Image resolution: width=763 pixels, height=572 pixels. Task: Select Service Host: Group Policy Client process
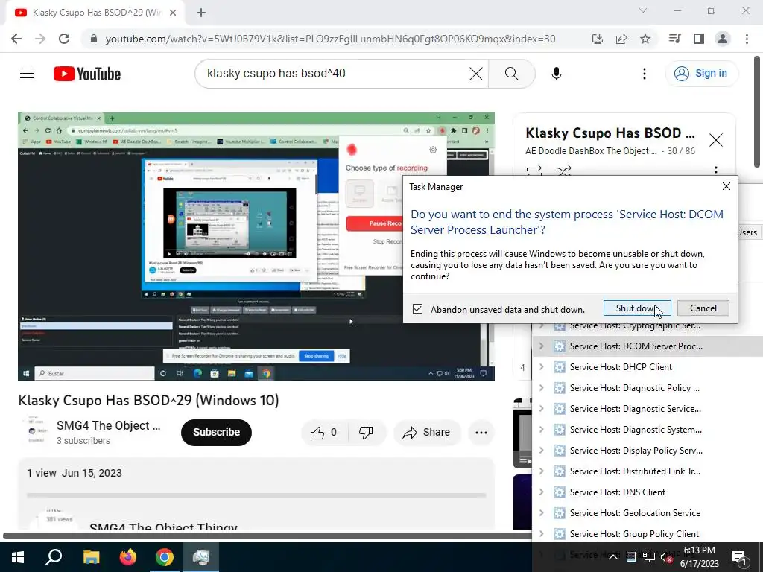coord(634,534)
